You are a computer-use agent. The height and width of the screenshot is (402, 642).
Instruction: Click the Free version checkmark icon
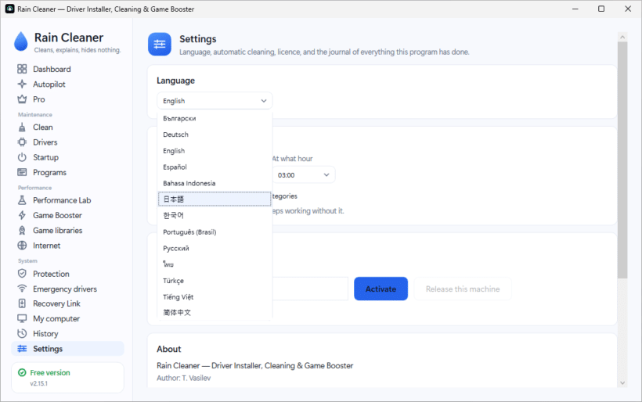tap(22, 372)
